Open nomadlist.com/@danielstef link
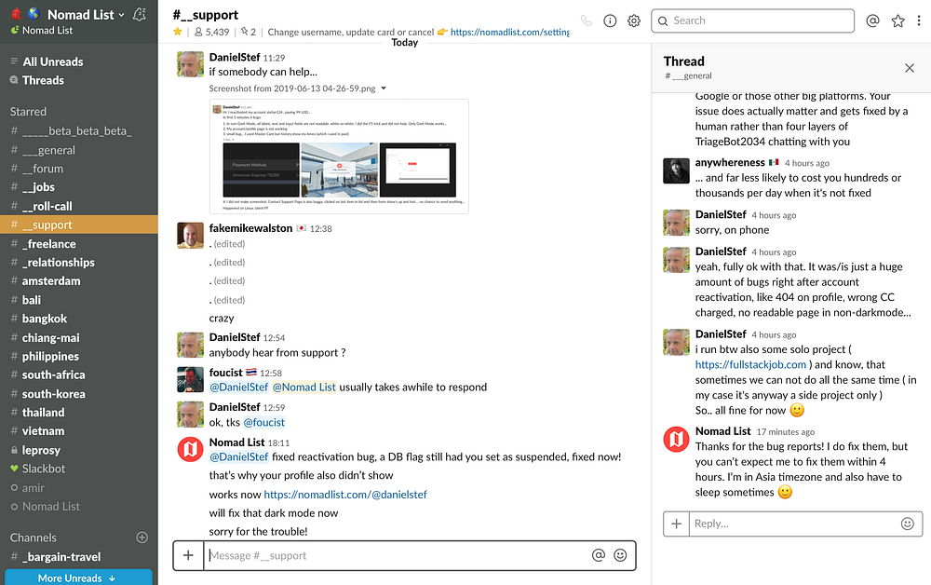 pyautogui.click(x=345, y=494)
